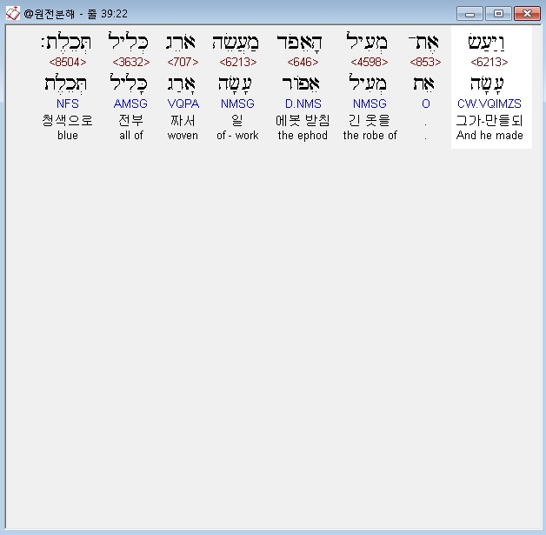Viewport: 546px width, 535px height.
Task: Click Strong's number <8504>
Action: click(68, 62)
